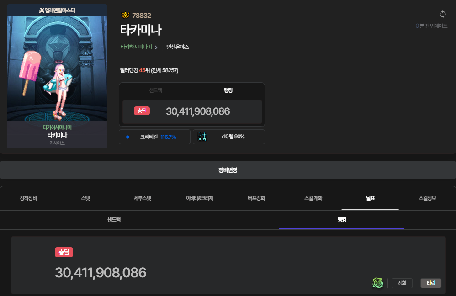Click the blue dot beside 크리티컬

click(x=128, y=137)
